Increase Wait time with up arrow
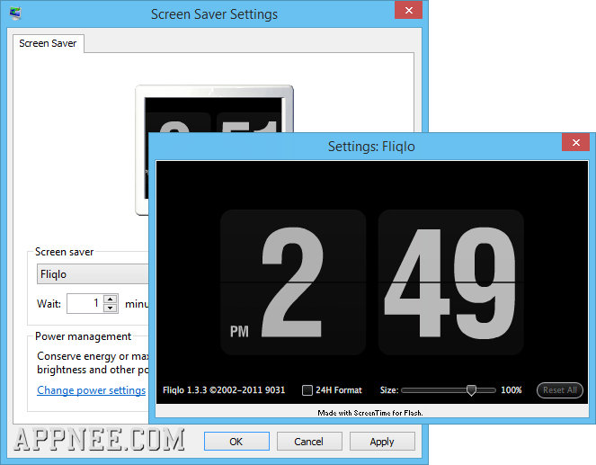The image size is (596, 465). (111, 299)
